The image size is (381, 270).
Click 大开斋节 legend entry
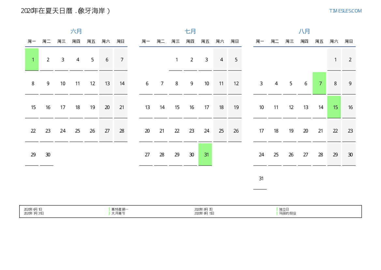[118, 213]
